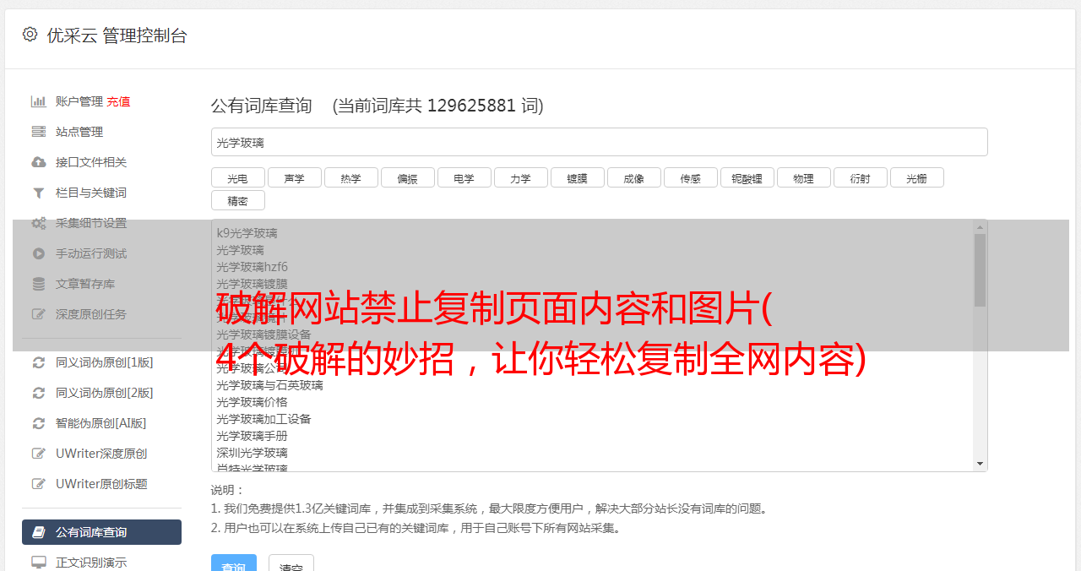Click the 同义词伪原创[1版] refresh icon
The width and height of the screenshot is (1081, 571).
click(x=38, y=362)
